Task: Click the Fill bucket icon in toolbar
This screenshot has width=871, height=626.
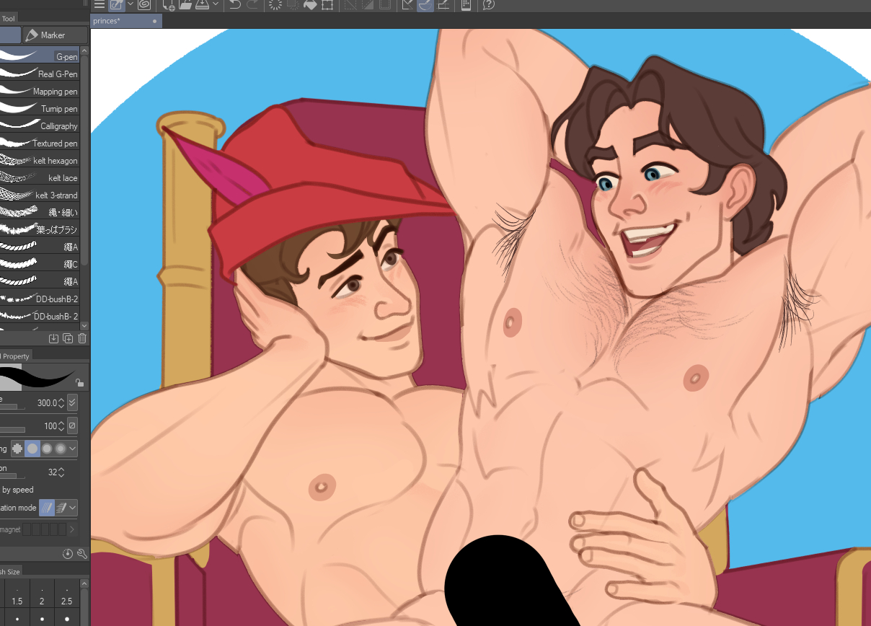Action: tap(311, 6)
